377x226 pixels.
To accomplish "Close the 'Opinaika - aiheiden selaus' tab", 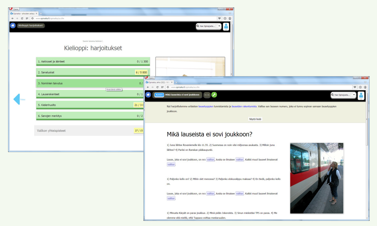I will pos(36,14).
